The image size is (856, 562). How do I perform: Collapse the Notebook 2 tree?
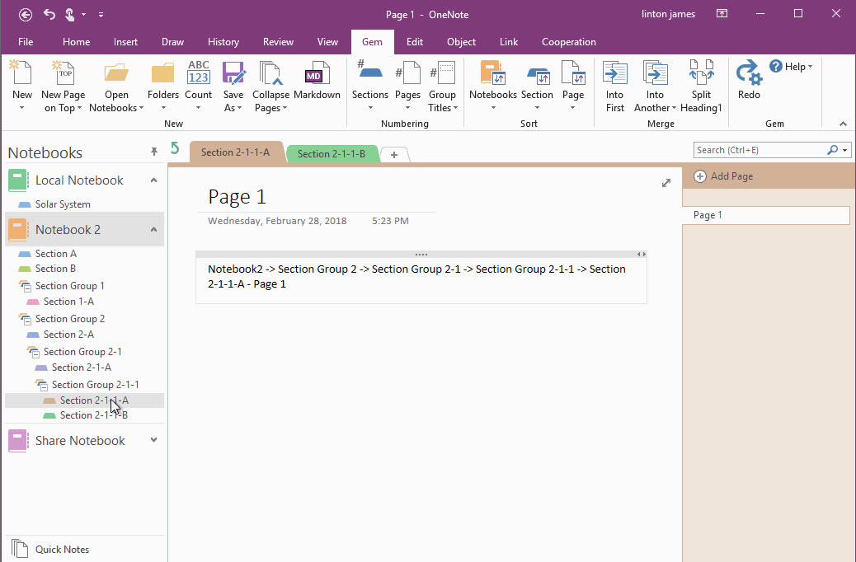coord(152,229)
